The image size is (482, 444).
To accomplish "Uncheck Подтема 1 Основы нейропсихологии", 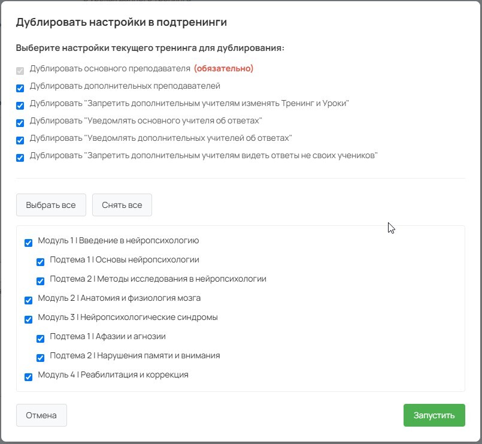I will (40, 262).
